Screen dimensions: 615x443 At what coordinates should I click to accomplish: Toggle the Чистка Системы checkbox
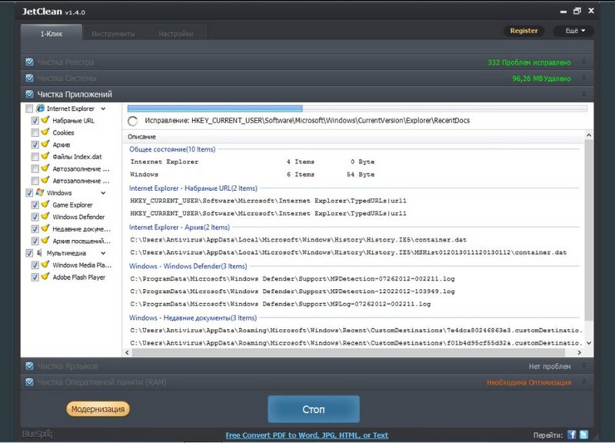pyautogui.click(x=29, y=78)
